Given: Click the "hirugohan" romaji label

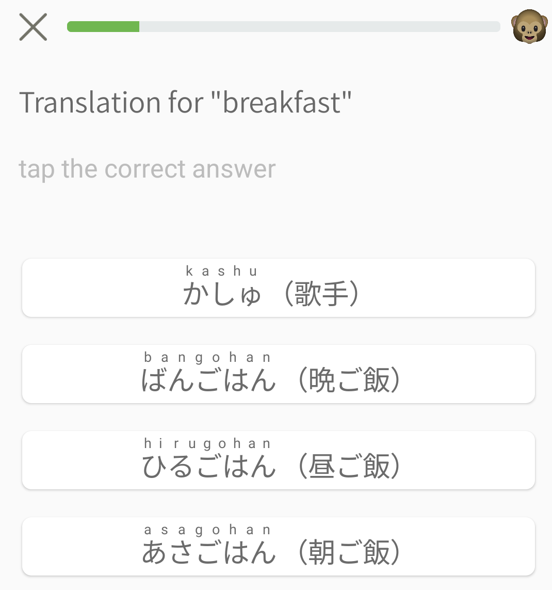Looking at the screenshot, I should pyautogui.click(x=207, y=443).
